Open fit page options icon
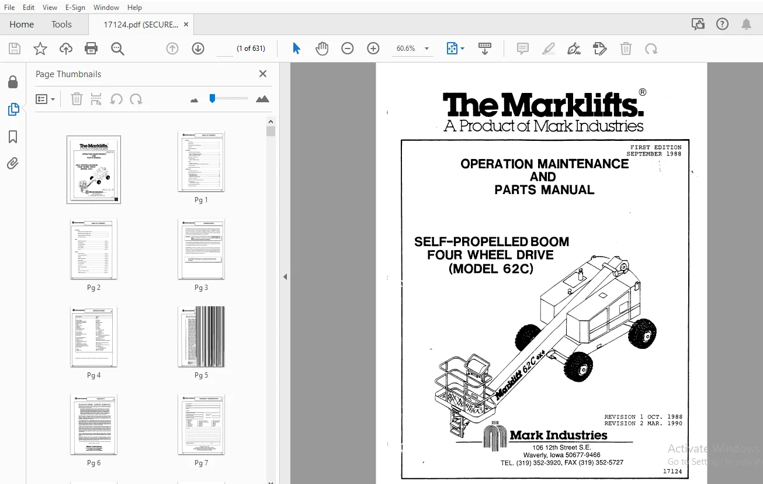 point(452,49)
